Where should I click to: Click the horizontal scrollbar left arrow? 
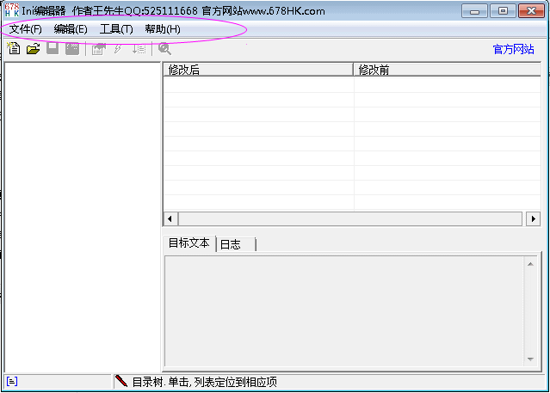click(x=170, y=218)
